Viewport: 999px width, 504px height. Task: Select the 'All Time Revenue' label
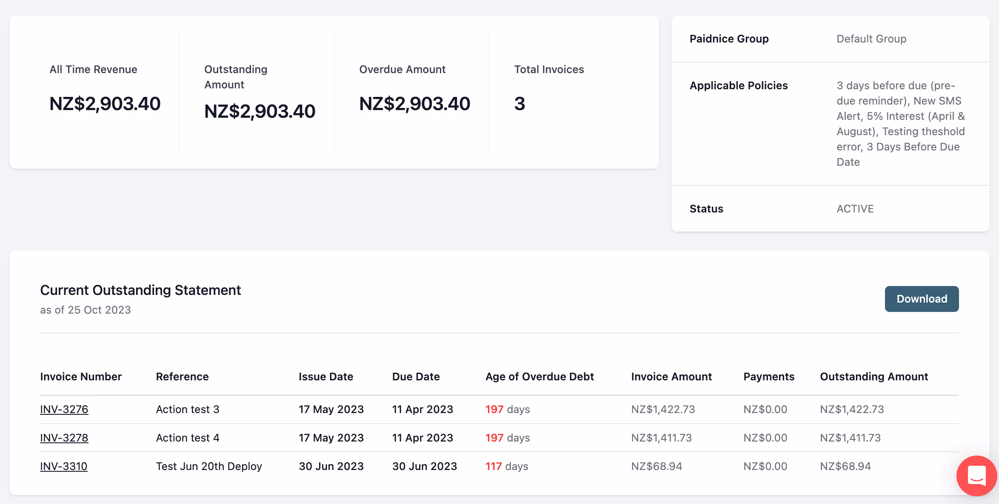[93, 69]
